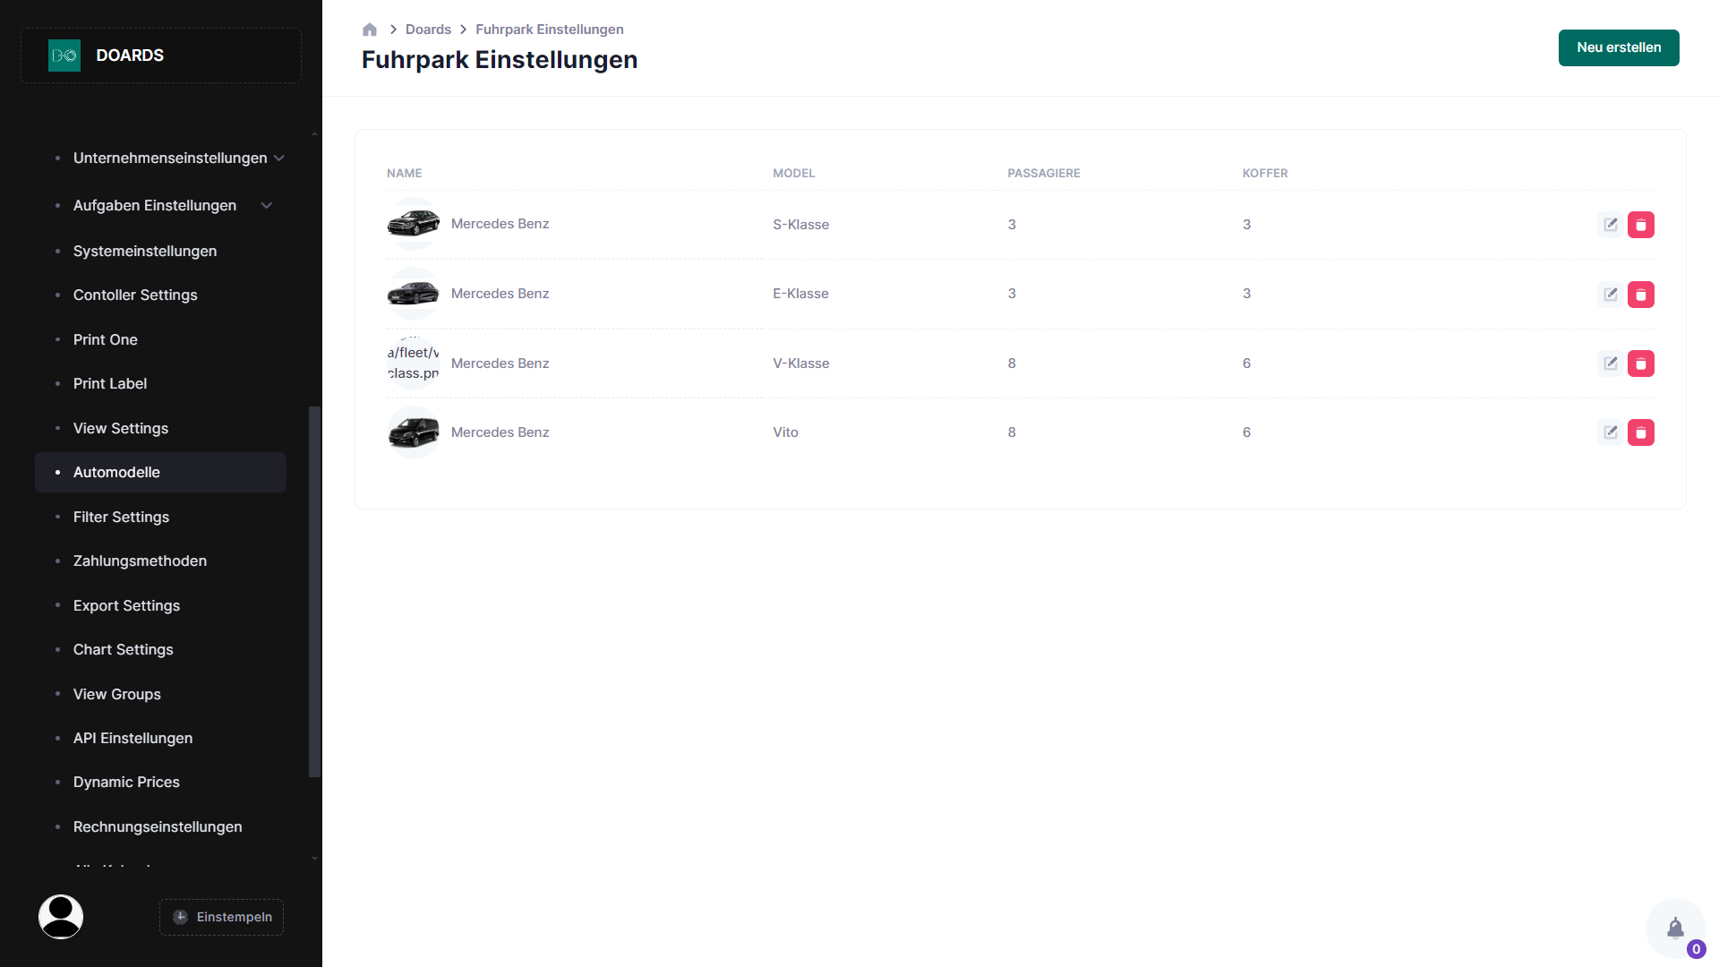The image size is (1719, 967).
Task: Open notifications bell icon
Action: 1675,928
